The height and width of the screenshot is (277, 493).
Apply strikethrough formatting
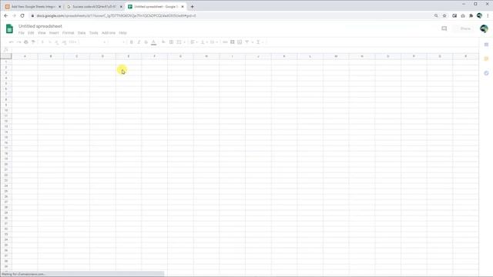[146, 42]
